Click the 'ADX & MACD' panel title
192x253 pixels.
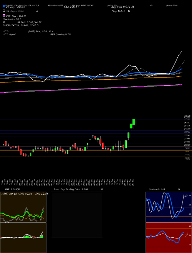click(x=12, y=189)
